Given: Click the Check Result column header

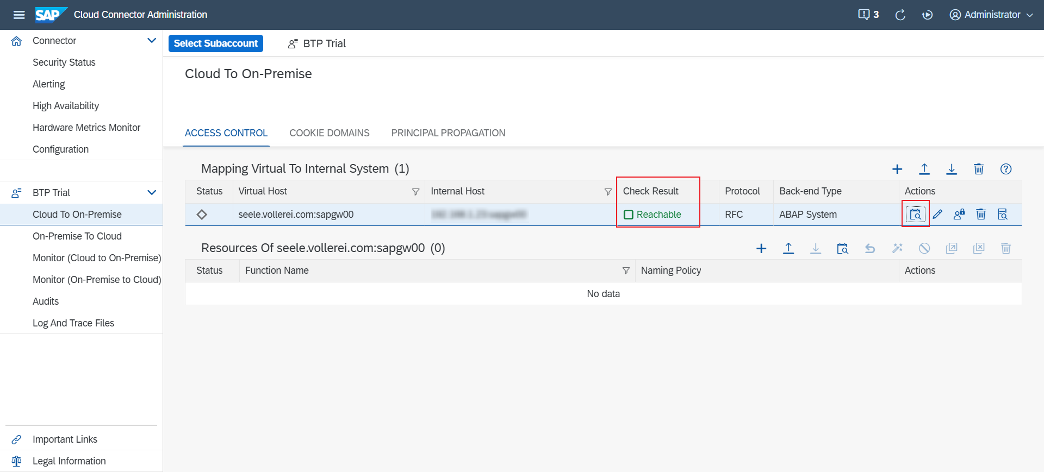Looking at the screenshot, I should click(651, 191).
